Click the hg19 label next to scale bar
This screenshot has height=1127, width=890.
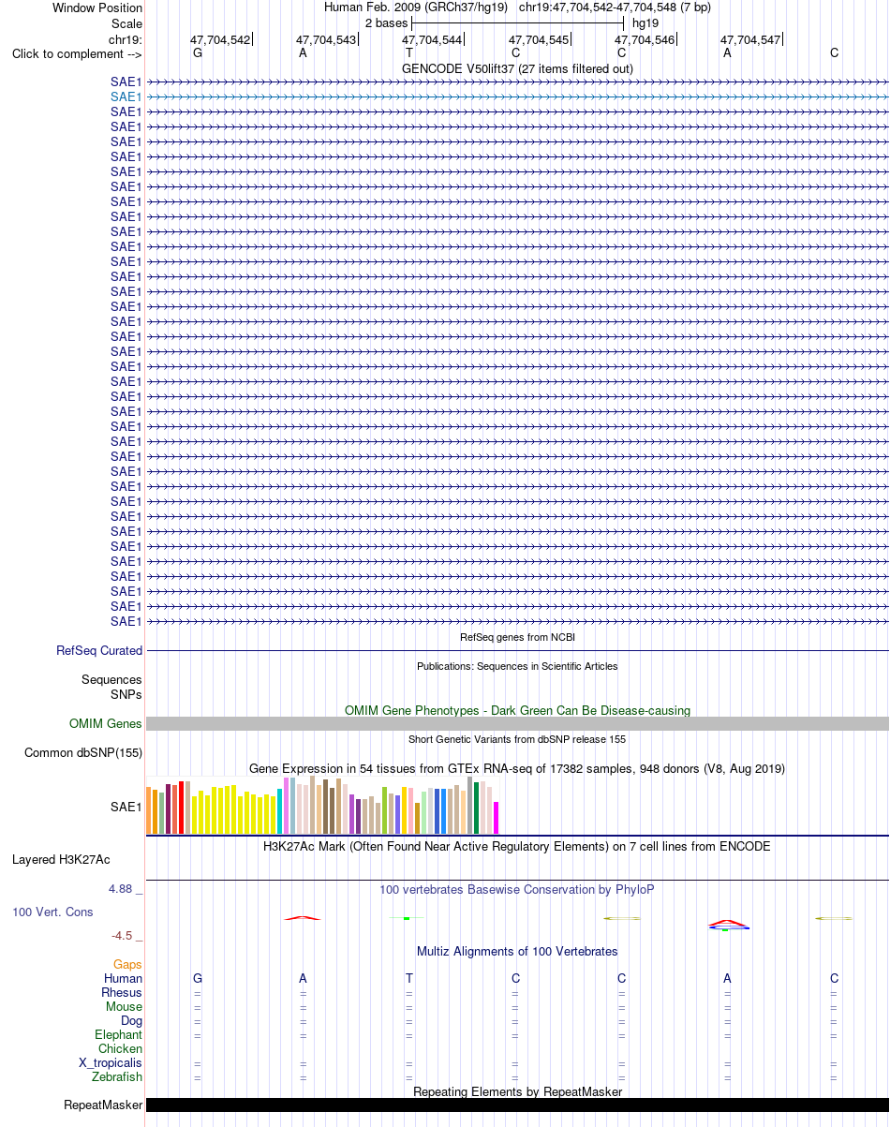click(645, 22)
